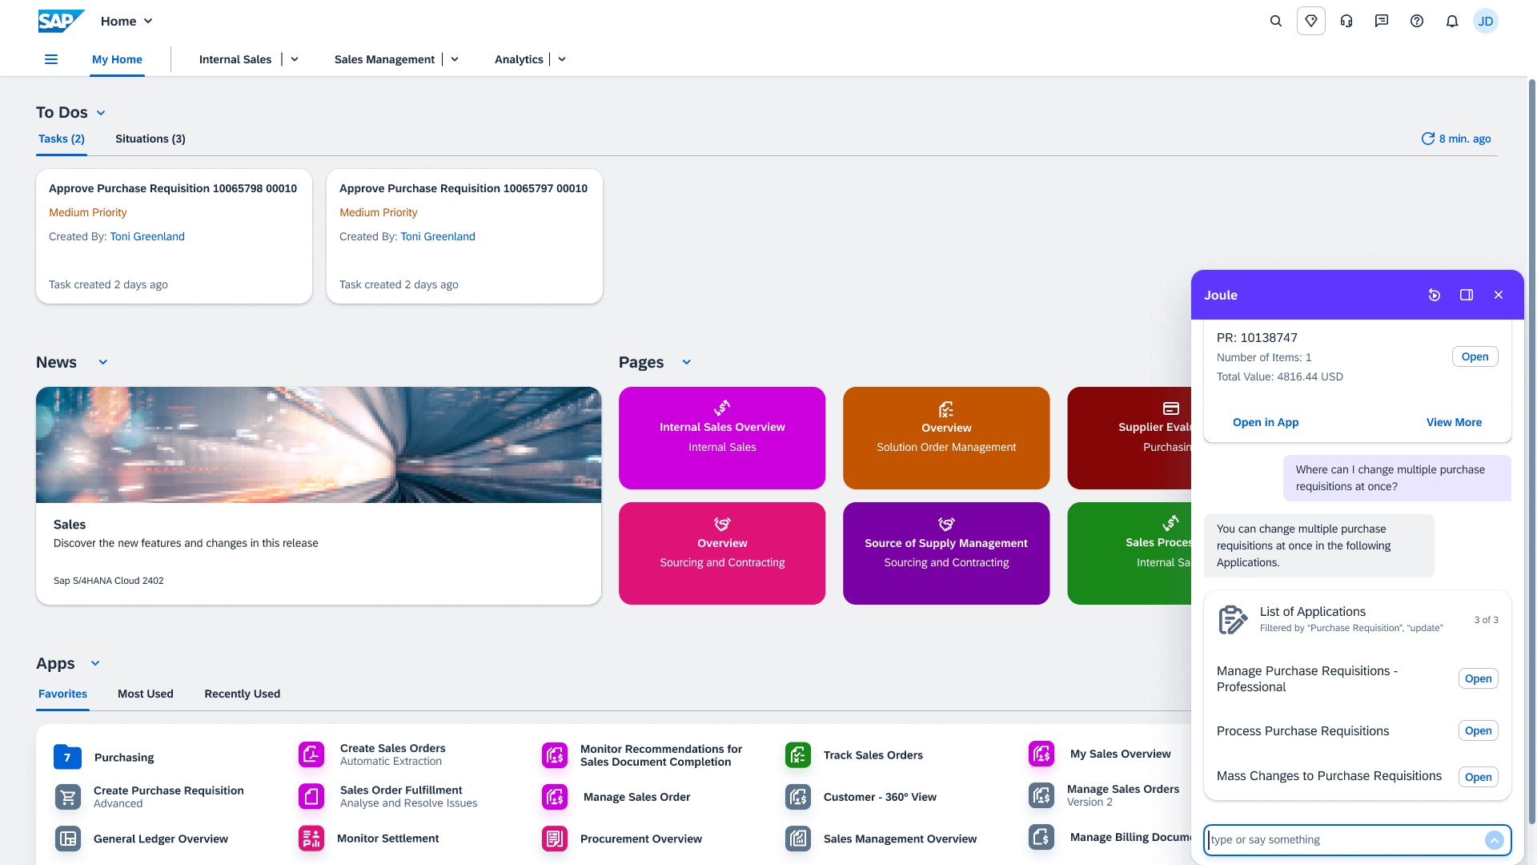Collapse the News section chevron
The height and width of the screenshot is (865, 1537).
(102, 362)
